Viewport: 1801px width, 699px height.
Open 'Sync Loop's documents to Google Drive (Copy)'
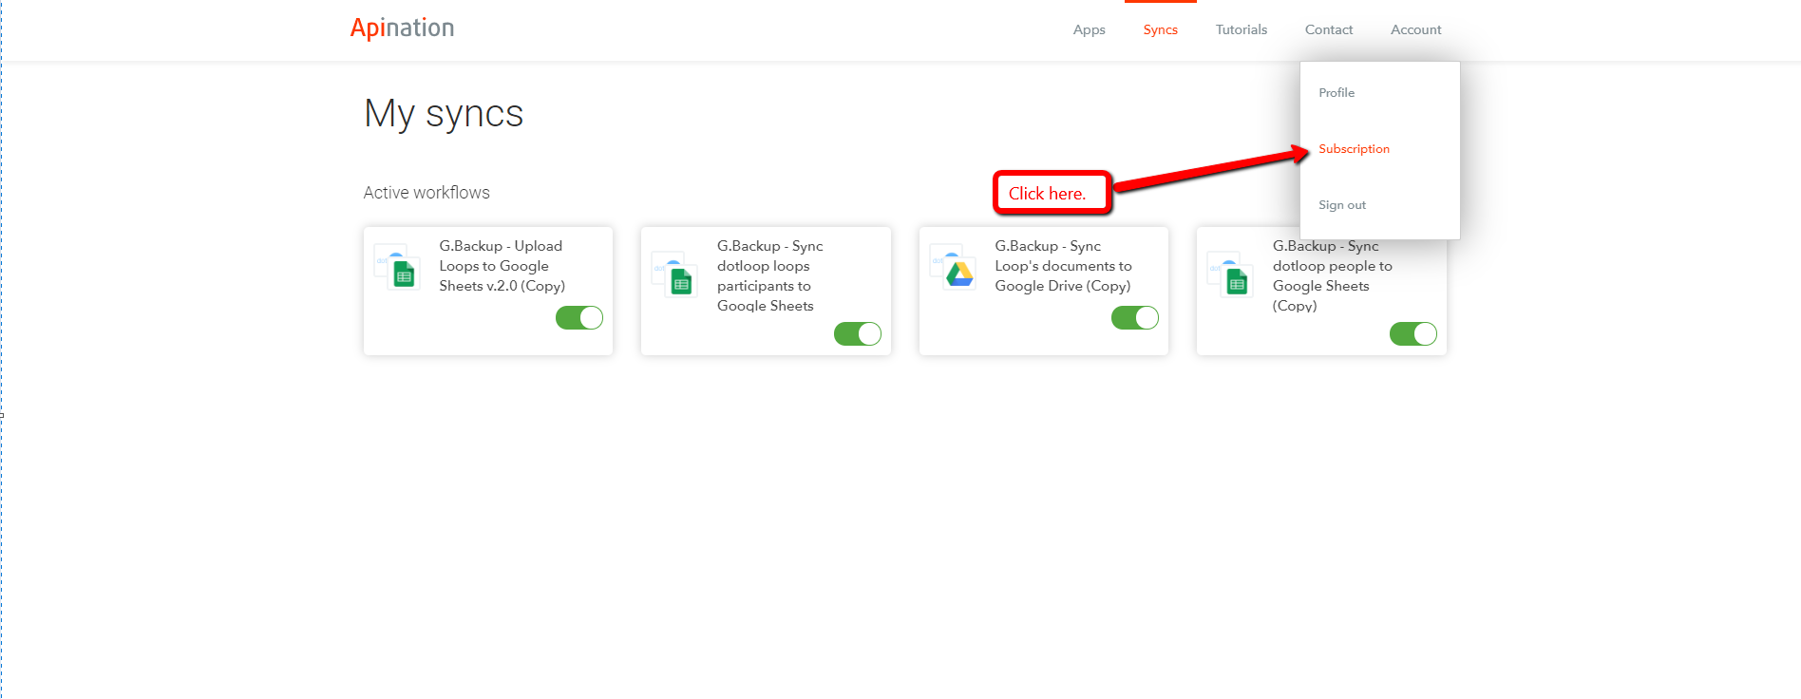(1063, 266)
